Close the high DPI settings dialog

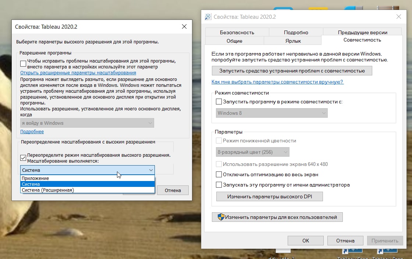184,26
